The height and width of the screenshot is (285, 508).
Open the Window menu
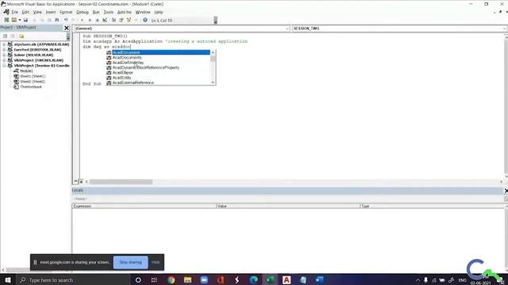tap(143, 12)
